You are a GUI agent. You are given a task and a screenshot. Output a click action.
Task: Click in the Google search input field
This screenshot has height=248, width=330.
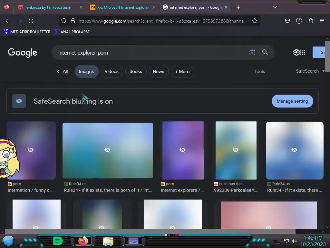[x=151, y=53]
